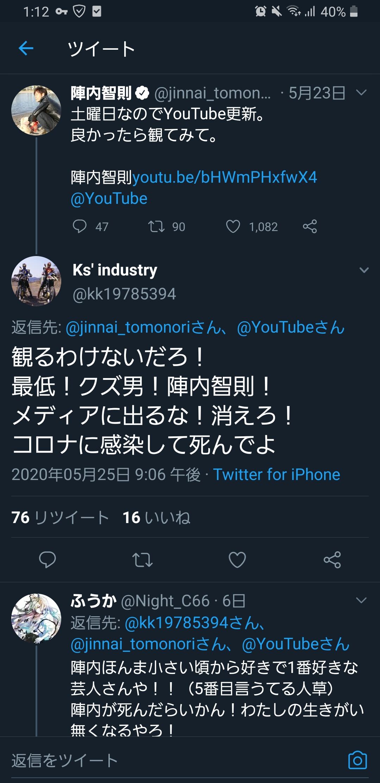This screenshot has height=783, width=380.
Task: Retweet the 陣内智則 tweet with 90 retweets
Action: point(156,226)
